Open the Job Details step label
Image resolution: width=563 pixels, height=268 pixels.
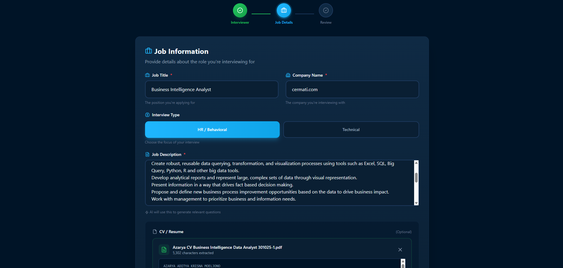284,22
